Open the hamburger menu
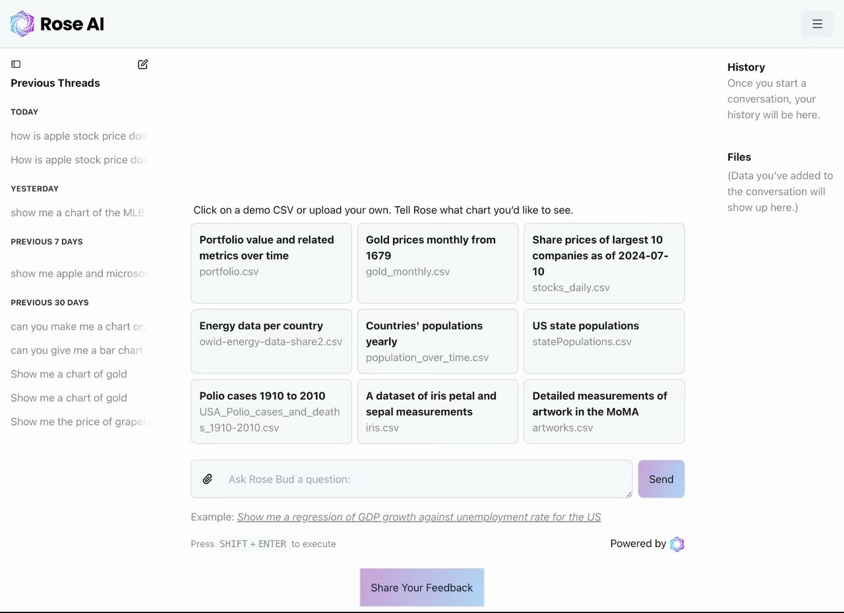Screen dimensions: 844x613 point(817,24)
